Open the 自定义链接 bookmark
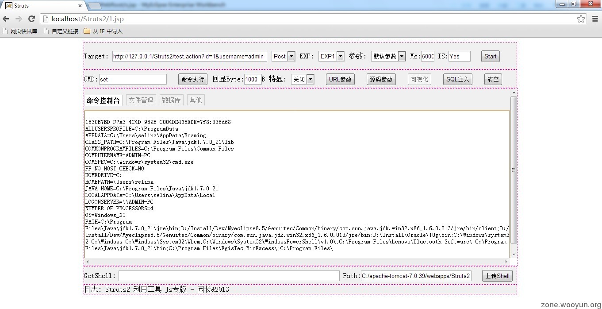602x309 pixels. coord(61,31)
